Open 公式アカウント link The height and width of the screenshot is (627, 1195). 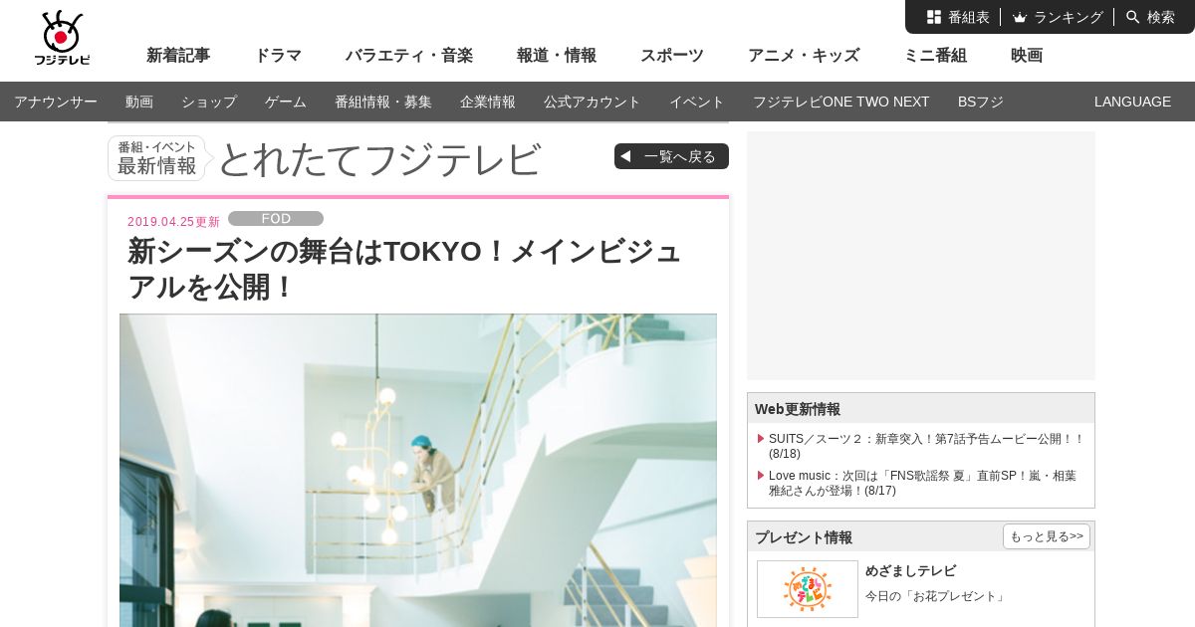coord(593,102)
